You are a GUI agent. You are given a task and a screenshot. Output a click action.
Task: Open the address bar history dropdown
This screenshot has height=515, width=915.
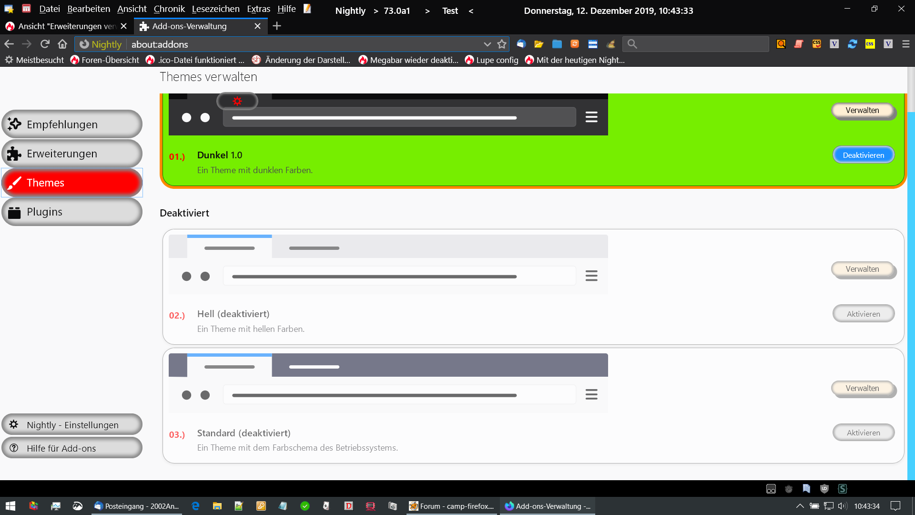[487, 44]
